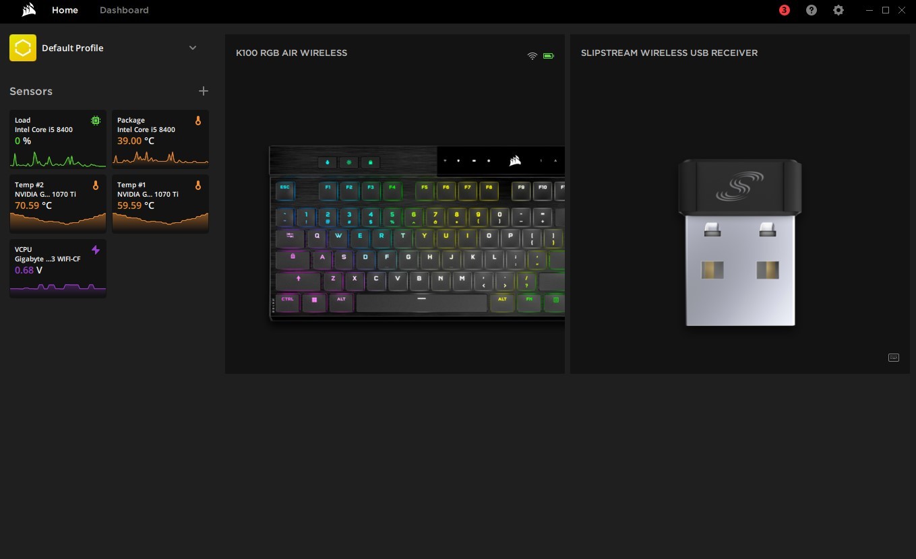The height and width of the screenshot is (559, 916).
Task: Open the notifications badge showing 3
Action: pos(784,10)
